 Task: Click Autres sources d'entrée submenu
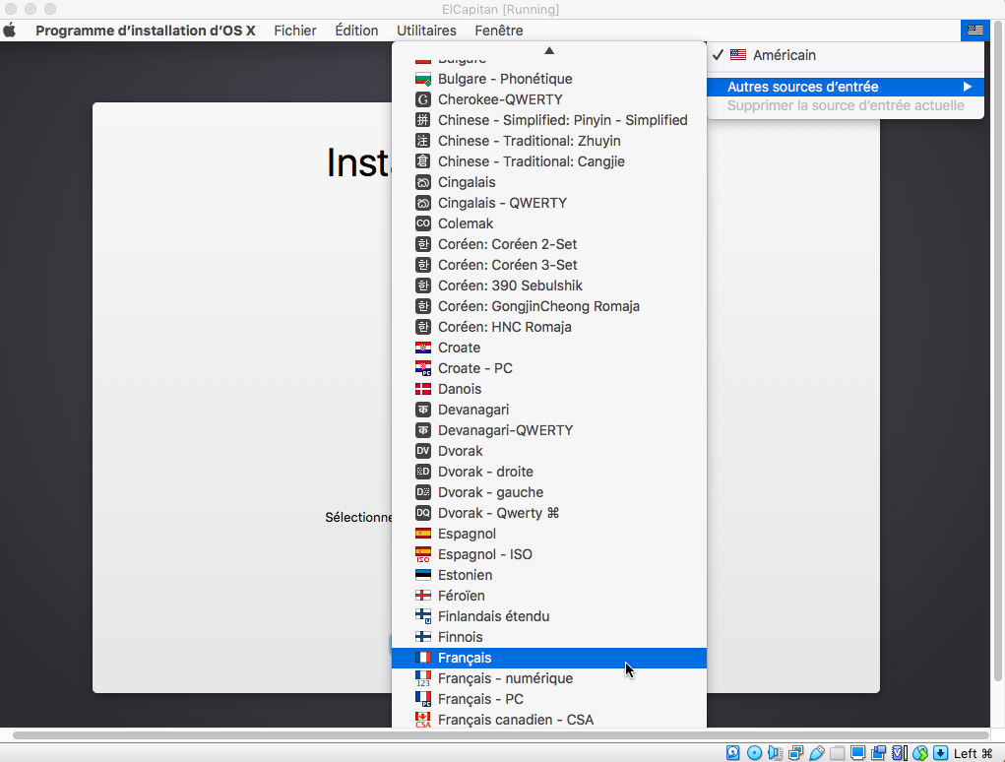pos(846,87)
